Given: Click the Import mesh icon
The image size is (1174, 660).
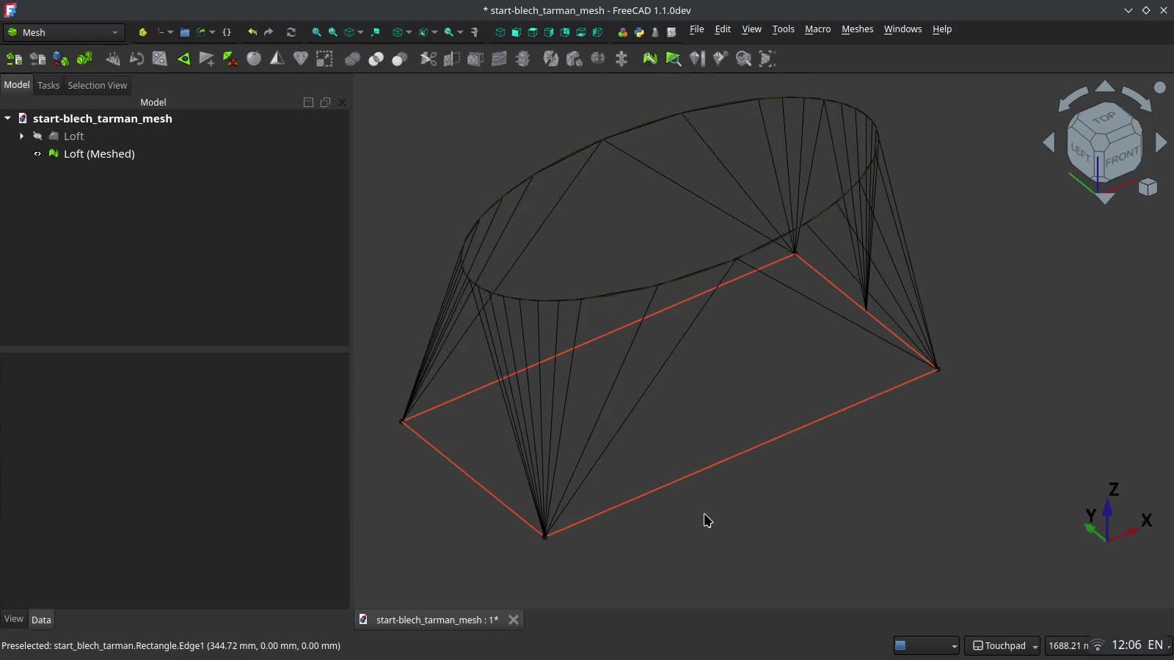Looking at the screenshot, I should (x=13, y=59).
